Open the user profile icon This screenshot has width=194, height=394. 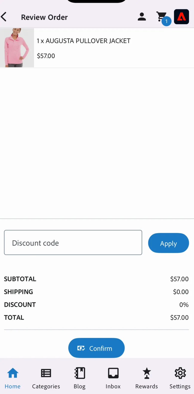coord(142,17)
